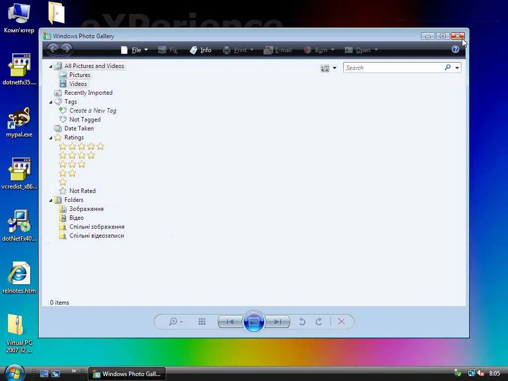Delete with the red X button

(x=341, y=321)
